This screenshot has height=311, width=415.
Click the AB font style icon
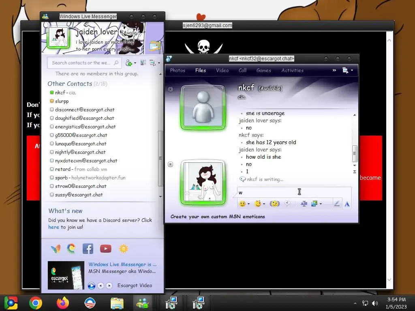click(304, 204)
